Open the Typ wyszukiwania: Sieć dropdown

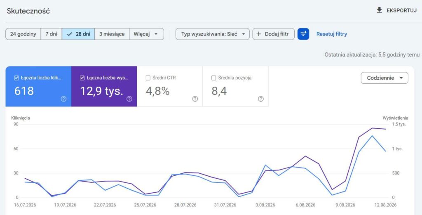pos(213,34)
